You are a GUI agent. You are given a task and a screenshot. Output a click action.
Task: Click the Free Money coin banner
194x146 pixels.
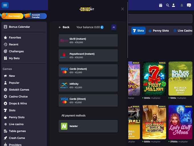pyautogui.click(x=12, y=16)
